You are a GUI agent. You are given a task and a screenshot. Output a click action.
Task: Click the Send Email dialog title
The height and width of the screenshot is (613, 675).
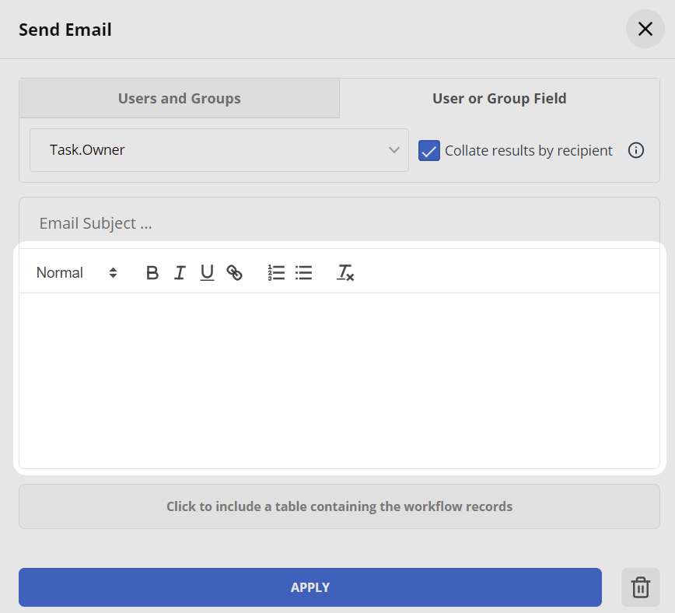65,30
